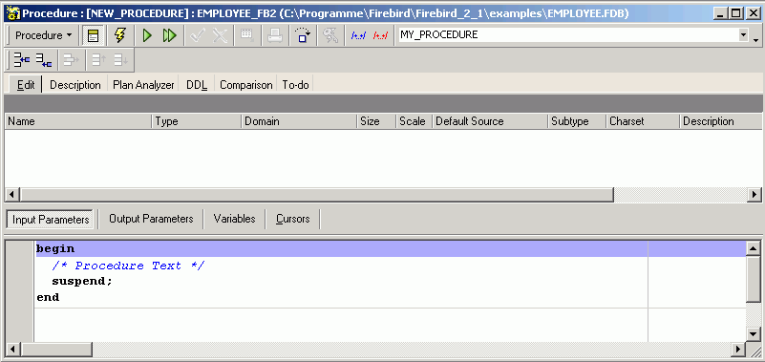
Task: Click the Default Source column header
Action: pyautogui.click(x=490, y=121)
